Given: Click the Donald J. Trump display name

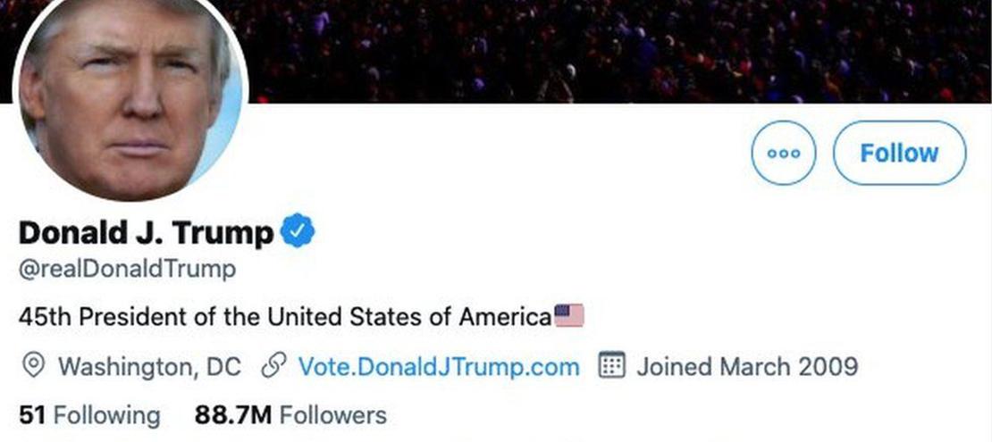Looking at the screenshot, I should (x=146, y=233).
